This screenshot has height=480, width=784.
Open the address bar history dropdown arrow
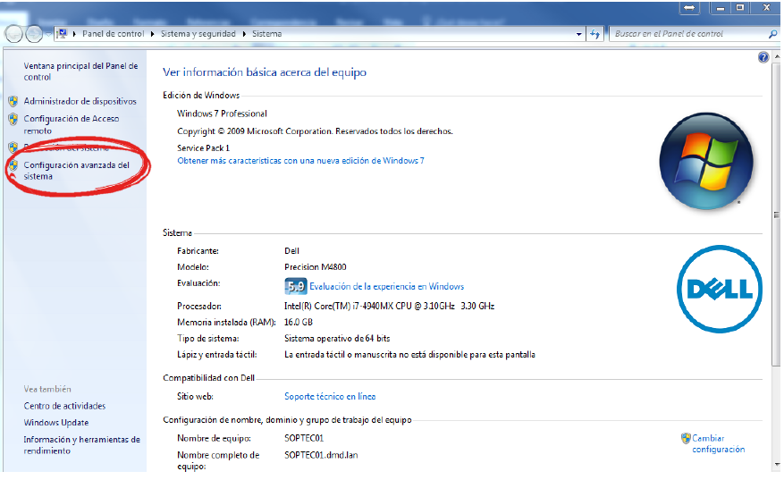point(578,34)
